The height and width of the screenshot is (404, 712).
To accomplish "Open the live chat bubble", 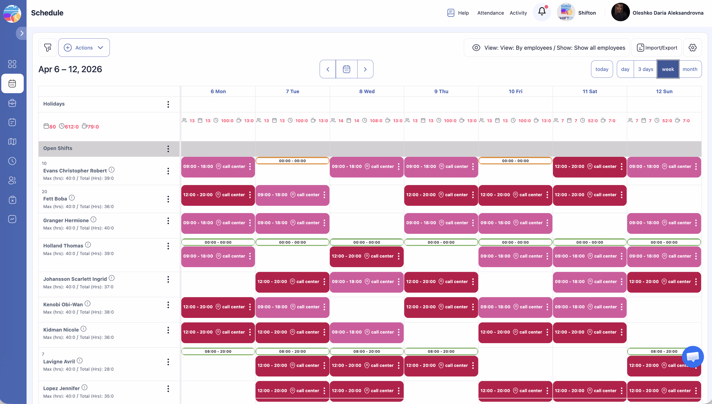I will 693,357.
